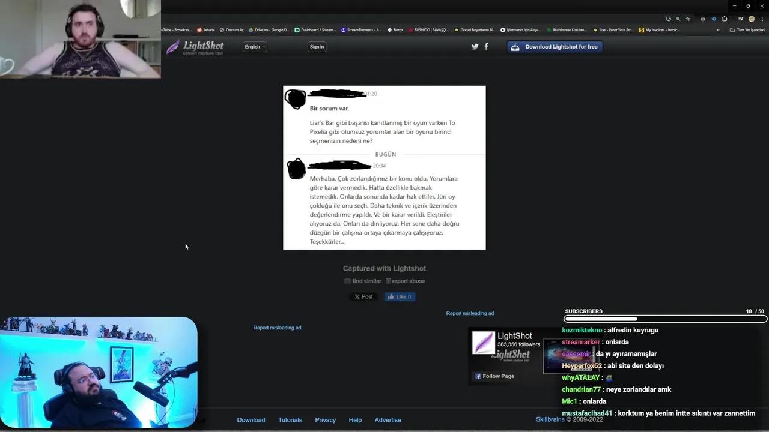The height and width of the screenshot is (432, 769).
Task: Click the report abuse link
Action: (406, 281)
